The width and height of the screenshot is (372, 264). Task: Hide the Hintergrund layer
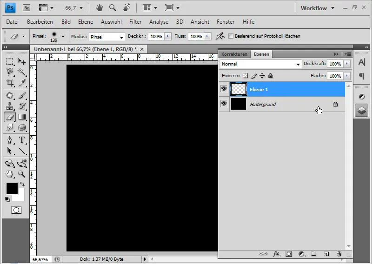coord(224,104)
